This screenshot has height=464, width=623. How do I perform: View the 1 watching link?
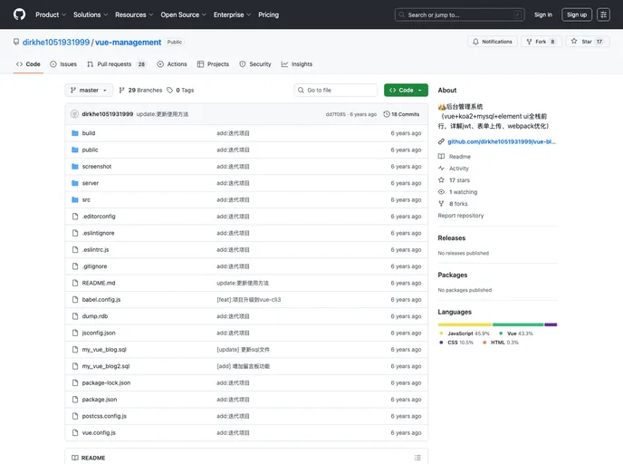[463, 192]
